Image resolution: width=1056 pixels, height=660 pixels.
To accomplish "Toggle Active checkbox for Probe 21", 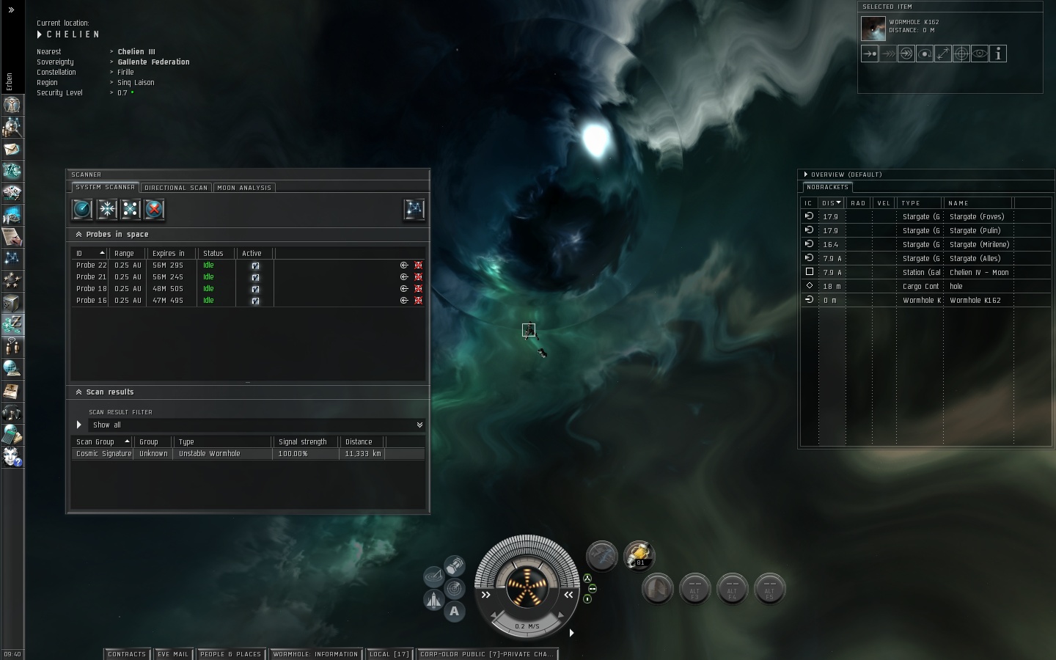I will (255, 277).
